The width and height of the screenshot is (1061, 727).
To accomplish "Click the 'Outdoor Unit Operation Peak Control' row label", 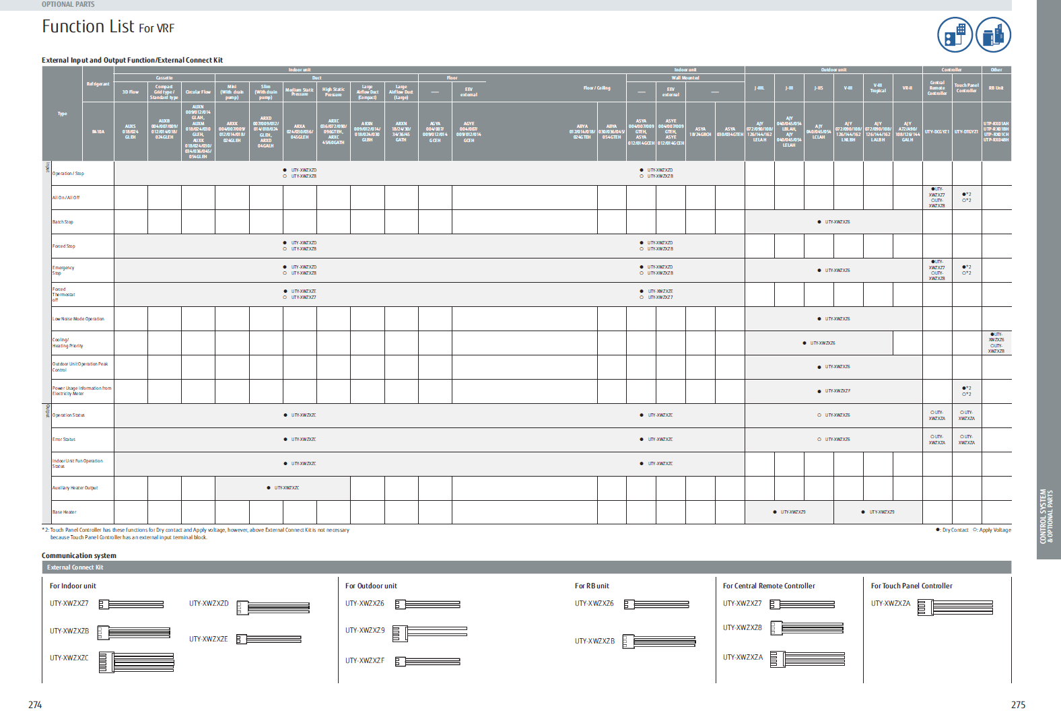I will pos(80,367).
